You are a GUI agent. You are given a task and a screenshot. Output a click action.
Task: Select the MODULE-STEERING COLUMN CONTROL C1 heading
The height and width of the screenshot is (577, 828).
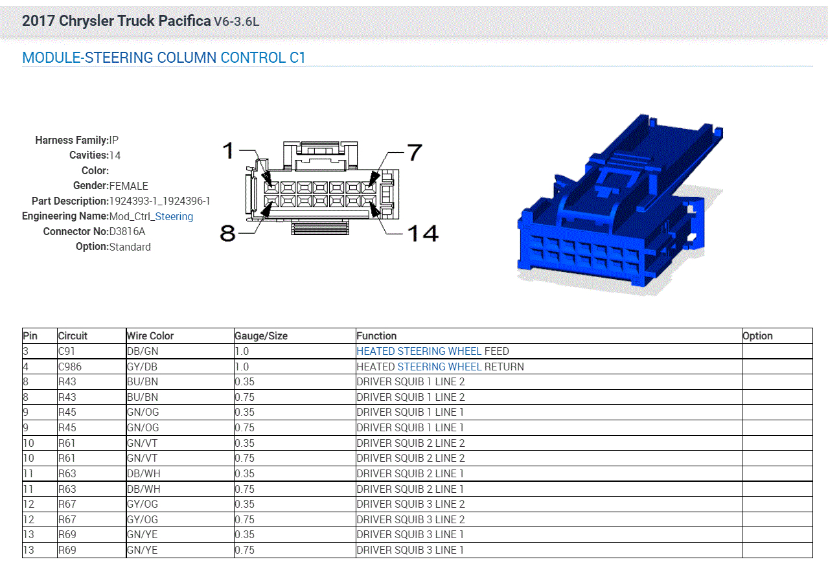(x=164, y=58)
